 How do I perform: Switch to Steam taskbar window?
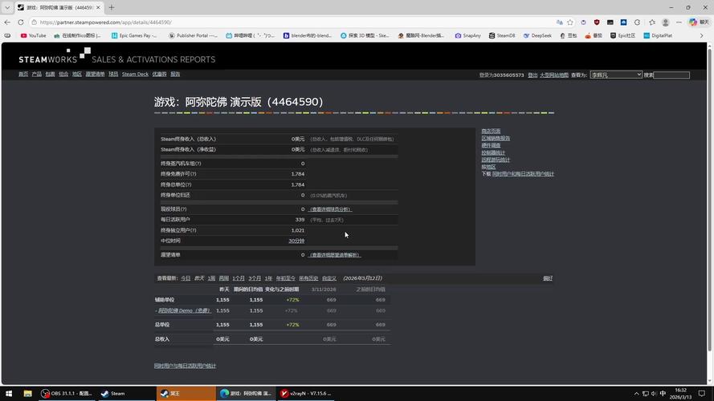coord(126,394)
